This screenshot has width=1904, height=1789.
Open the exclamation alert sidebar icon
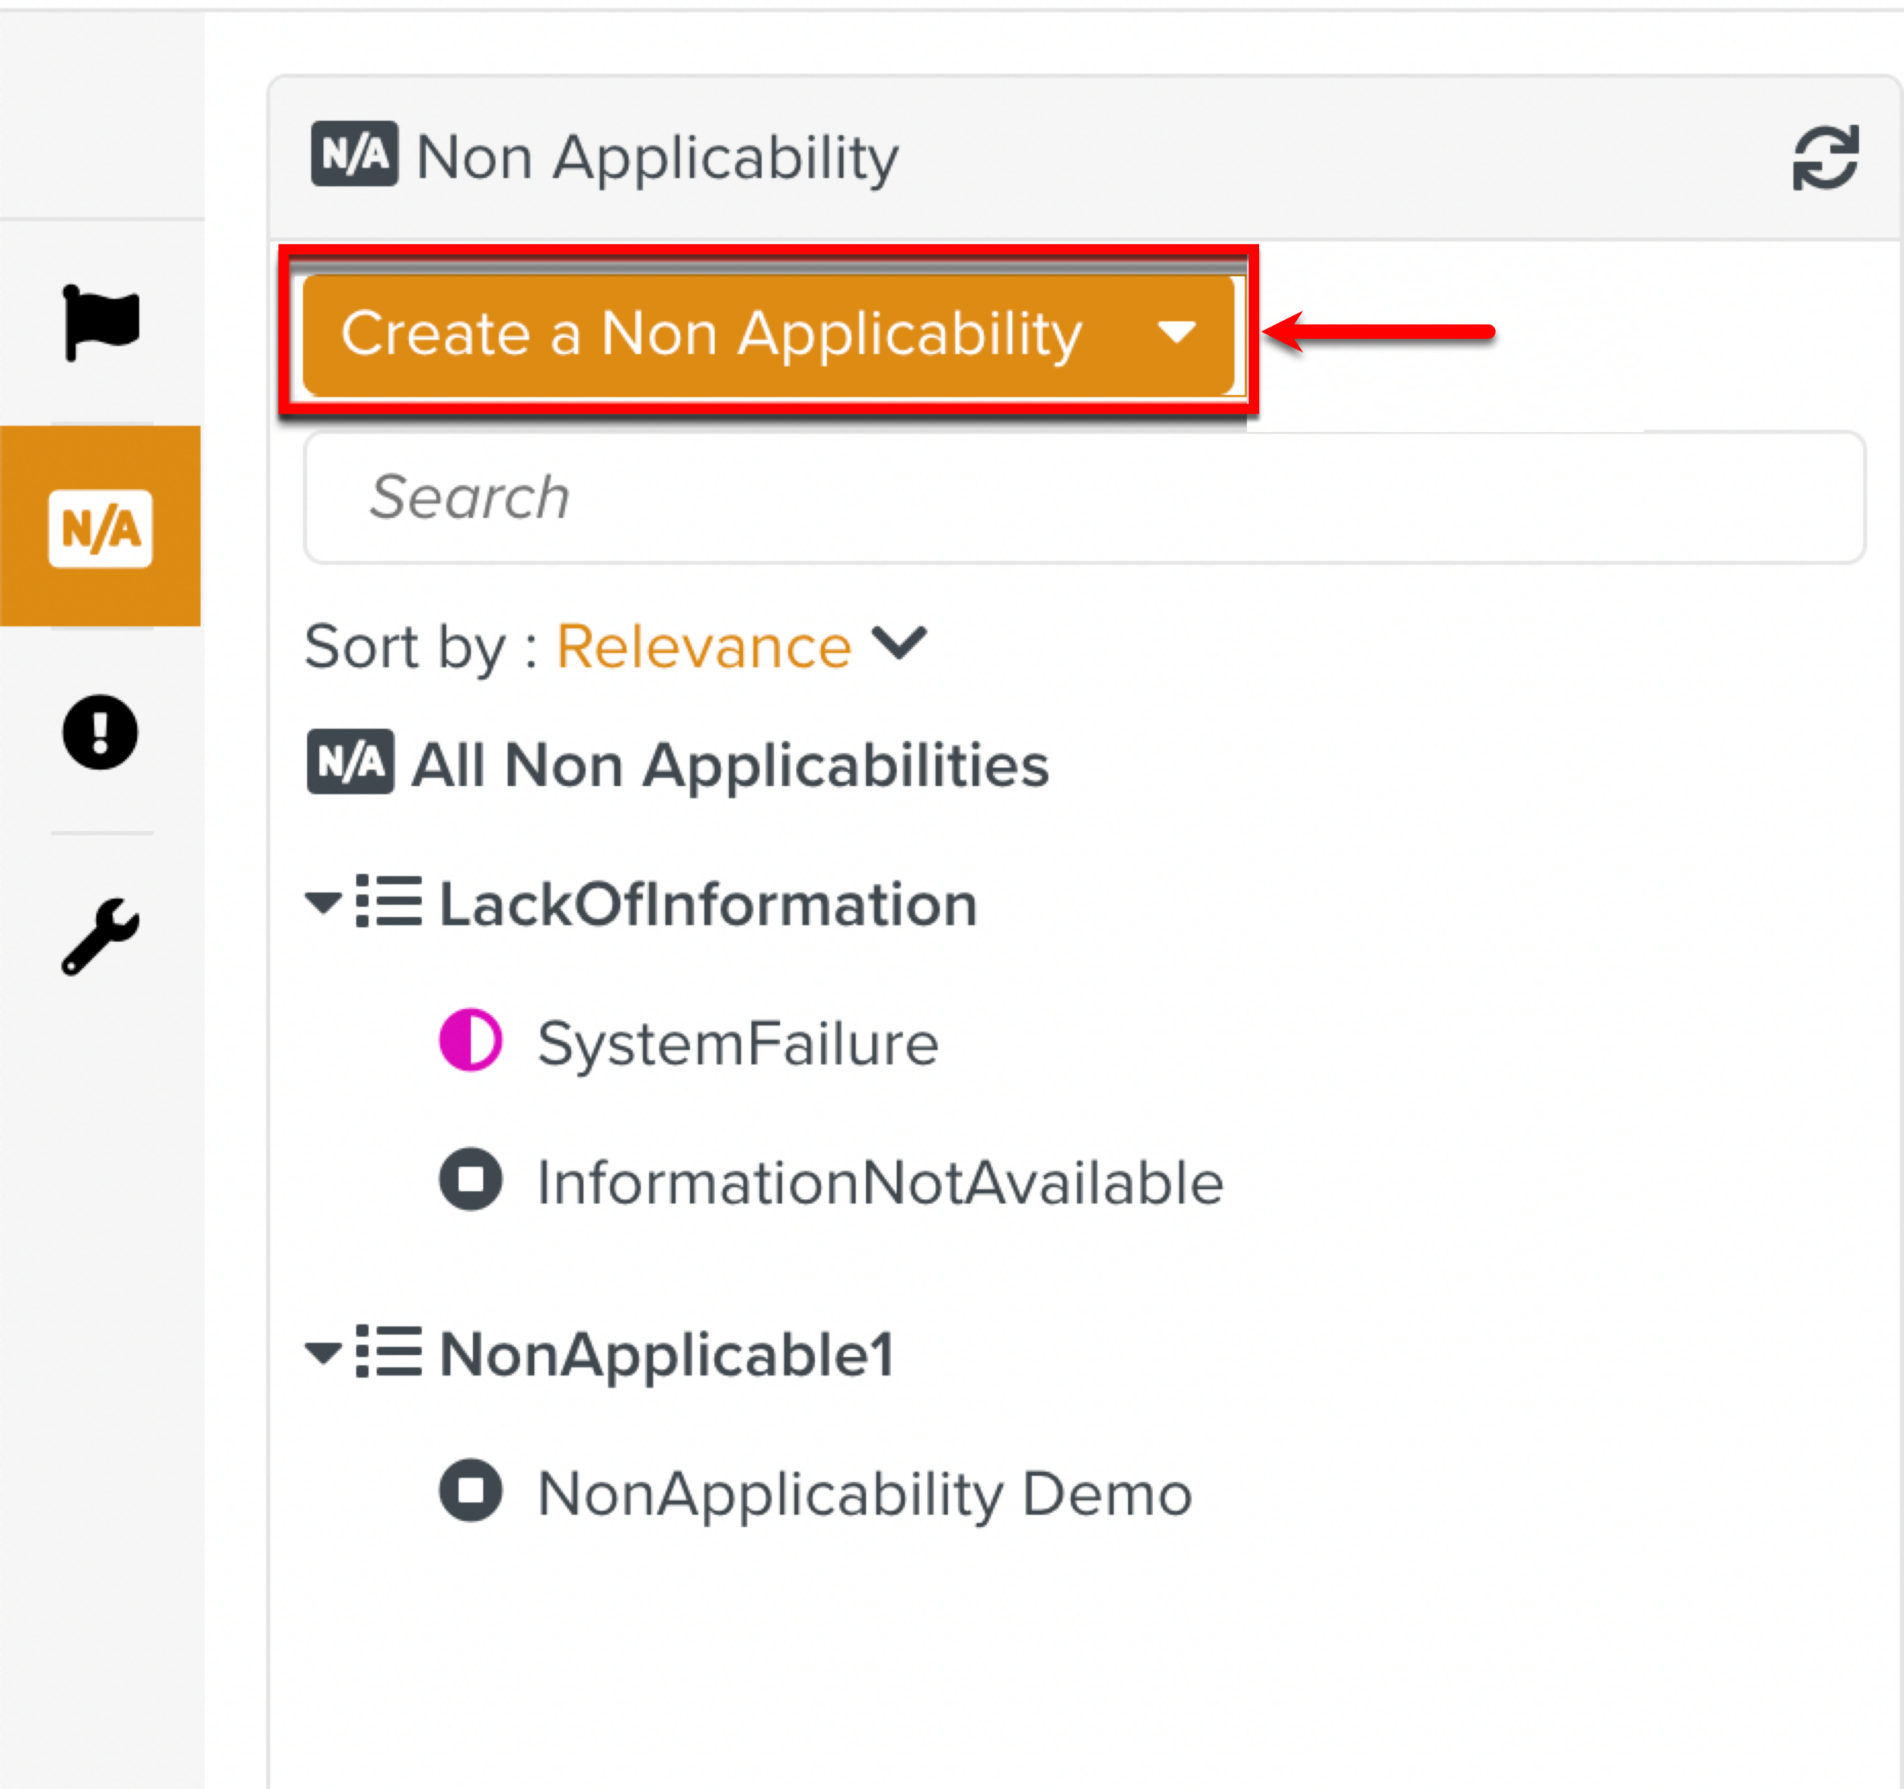pos(101,733)
